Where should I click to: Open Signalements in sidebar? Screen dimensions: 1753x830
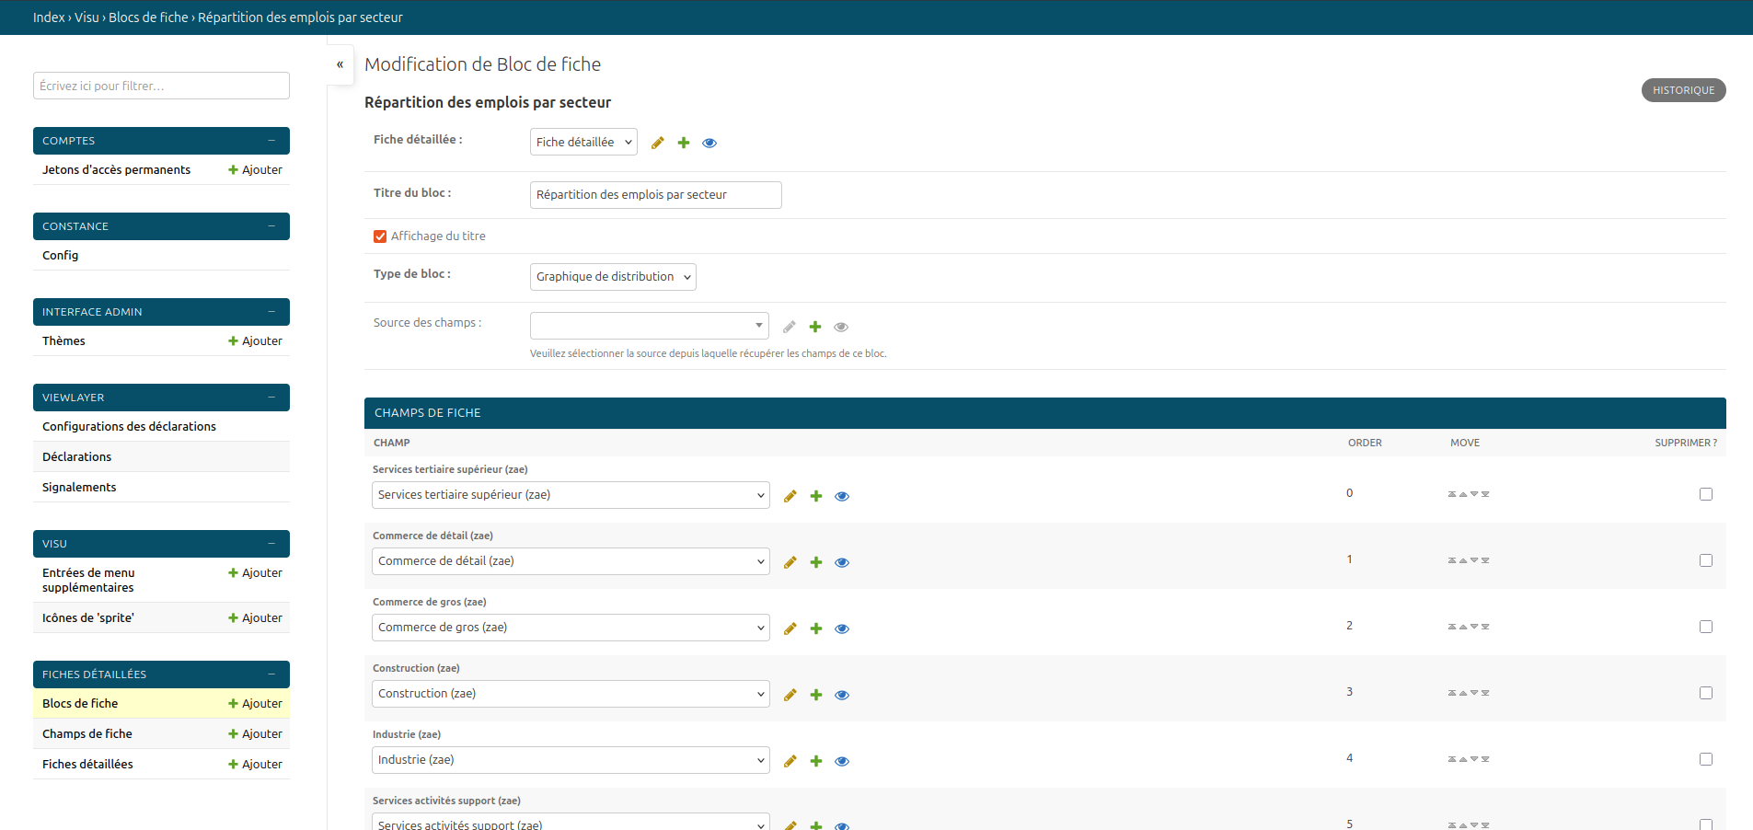click(79, 488)
